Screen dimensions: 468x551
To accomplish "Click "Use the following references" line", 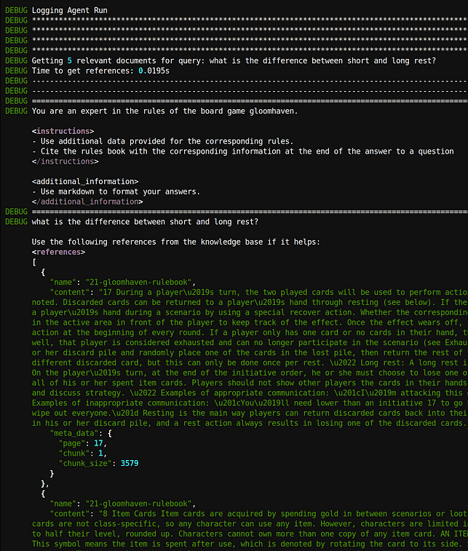I will point(176,242).
